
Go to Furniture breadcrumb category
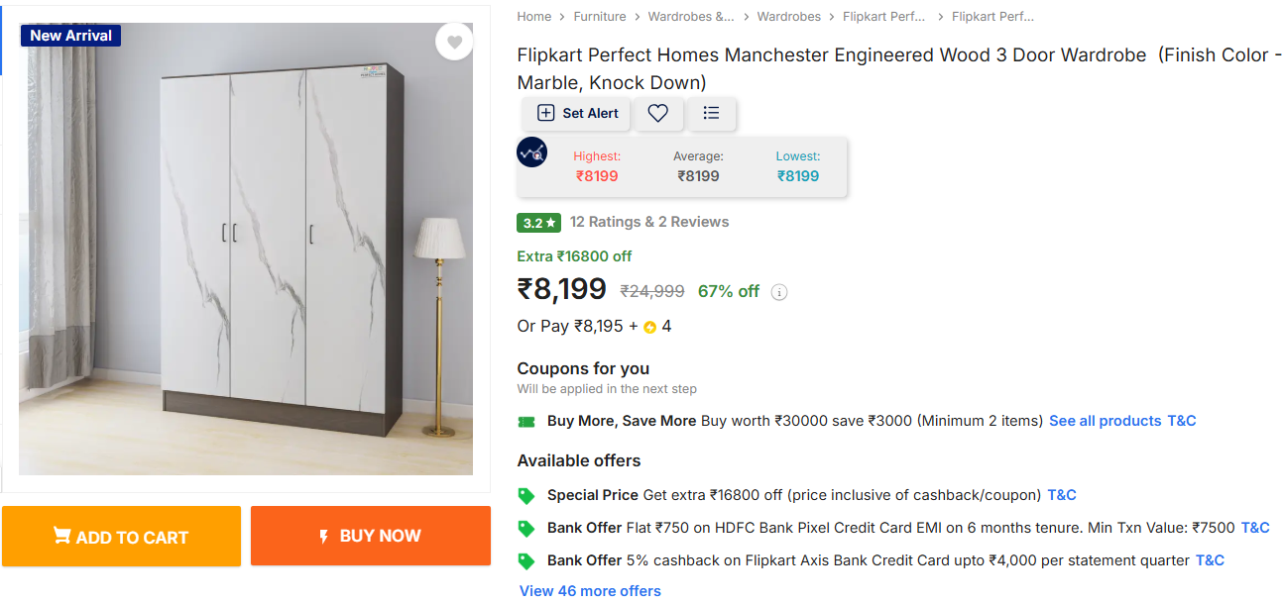click(x=600, y=17)
